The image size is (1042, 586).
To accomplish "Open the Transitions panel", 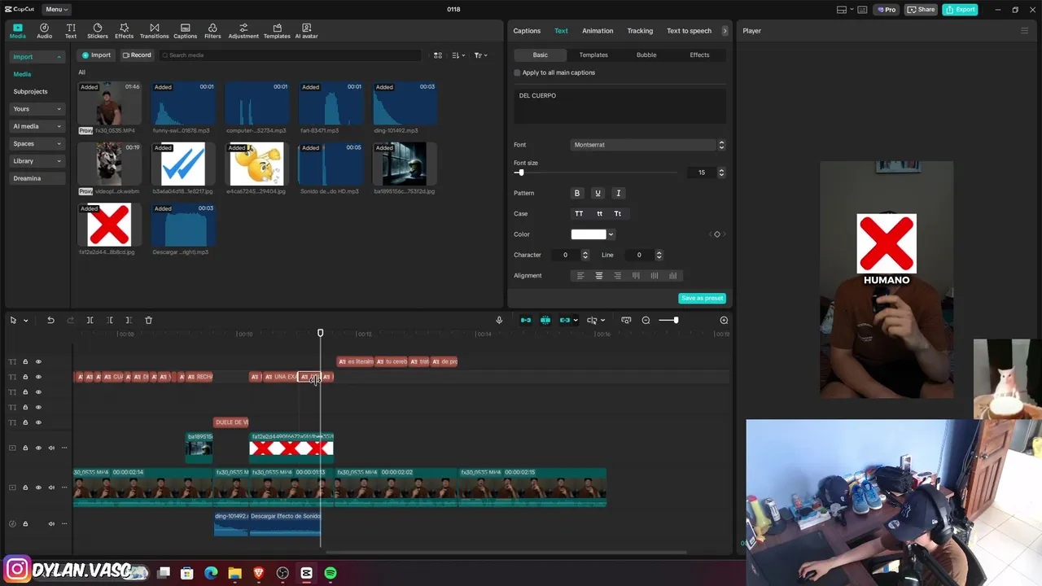I will [x=154, y=31].
